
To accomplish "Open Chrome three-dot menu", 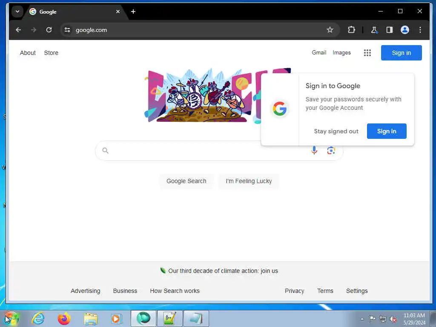I will tap(420, 30).
